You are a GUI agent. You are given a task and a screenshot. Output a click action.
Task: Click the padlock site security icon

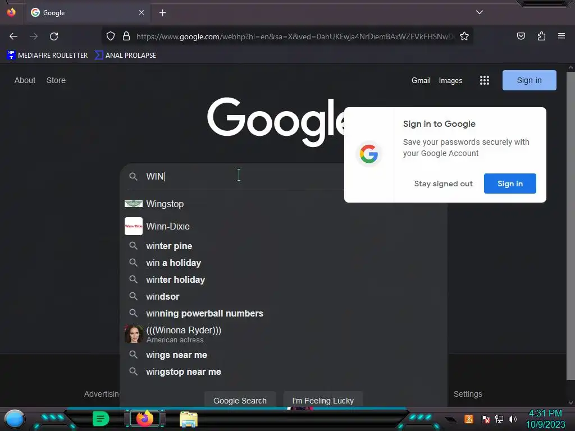click(126, 36)
